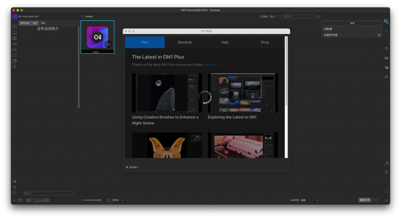Open the 信息 info panel tab
Image resolution: width=401 pixels, height=219 pixels.
(x=352, y=23)
